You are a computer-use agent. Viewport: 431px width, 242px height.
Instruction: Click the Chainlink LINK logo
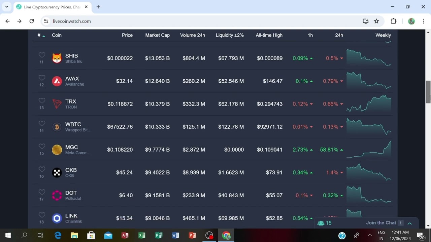point(57,218)
